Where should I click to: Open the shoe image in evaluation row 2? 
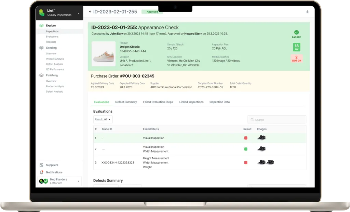pos(261,148)
